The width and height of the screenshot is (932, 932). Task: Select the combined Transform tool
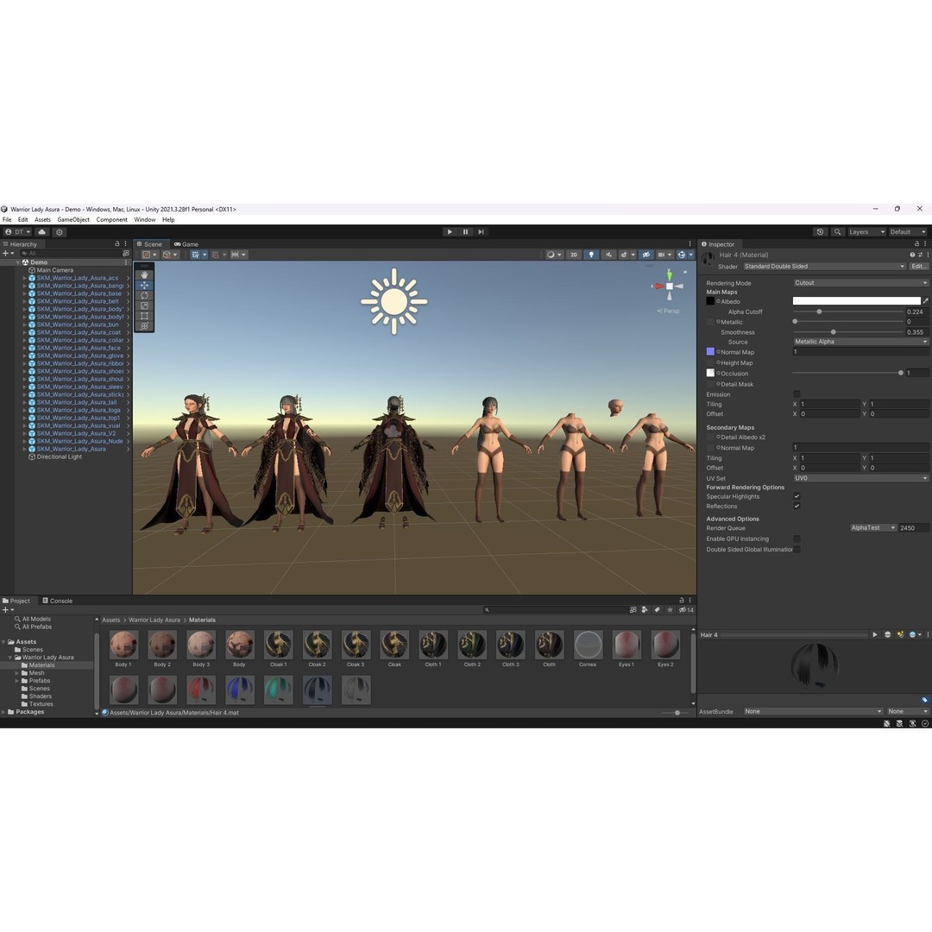click(x=144, y=325)
